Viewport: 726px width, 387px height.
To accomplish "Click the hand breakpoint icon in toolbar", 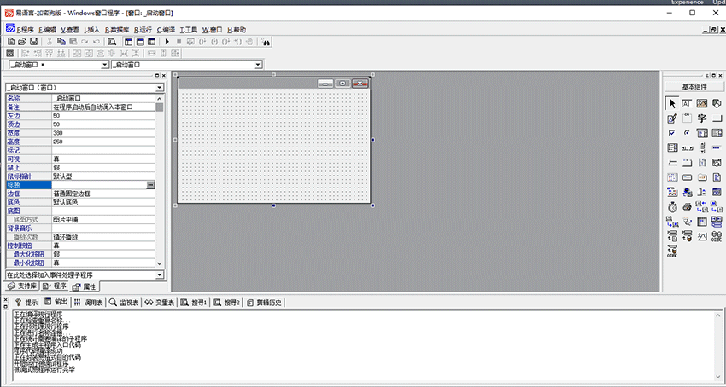I will (x=249, y=42).
